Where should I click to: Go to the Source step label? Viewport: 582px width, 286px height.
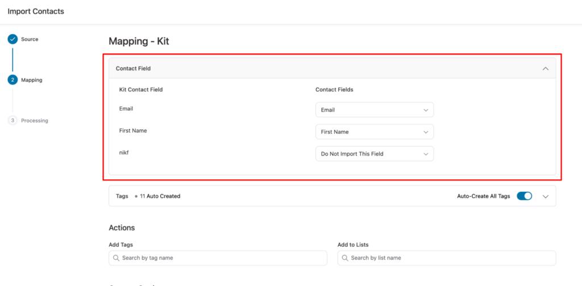click(30, 39)
